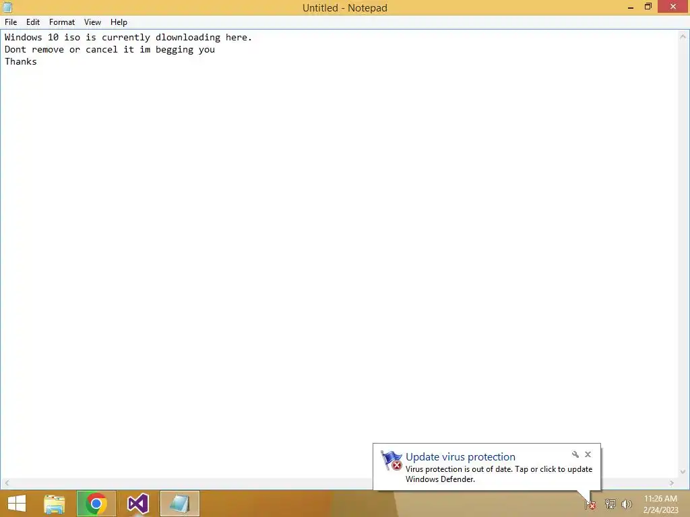This screenshot has height=517, width=690.
Task: Click the vertical scrollbar up arrow
Action: pyautogui.click(x=683, y=36)
